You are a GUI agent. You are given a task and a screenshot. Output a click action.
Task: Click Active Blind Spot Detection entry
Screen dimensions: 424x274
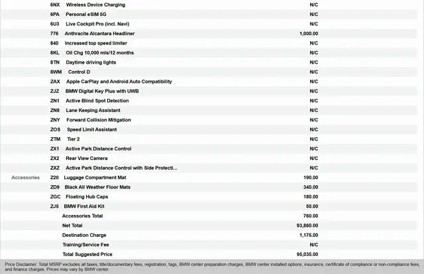pyautogui.click(x=97, y=101)
